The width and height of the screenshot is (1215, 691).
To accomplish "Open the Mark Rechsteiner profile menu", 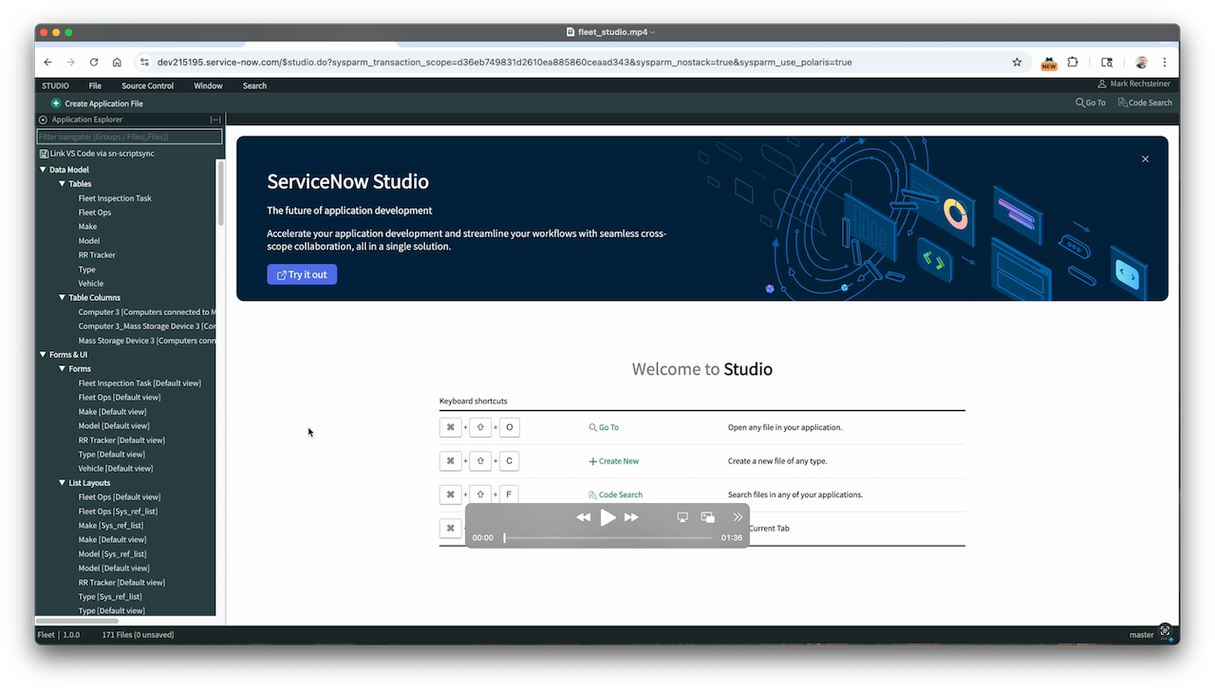I will pyautogui.click(x=1133, y=84).
